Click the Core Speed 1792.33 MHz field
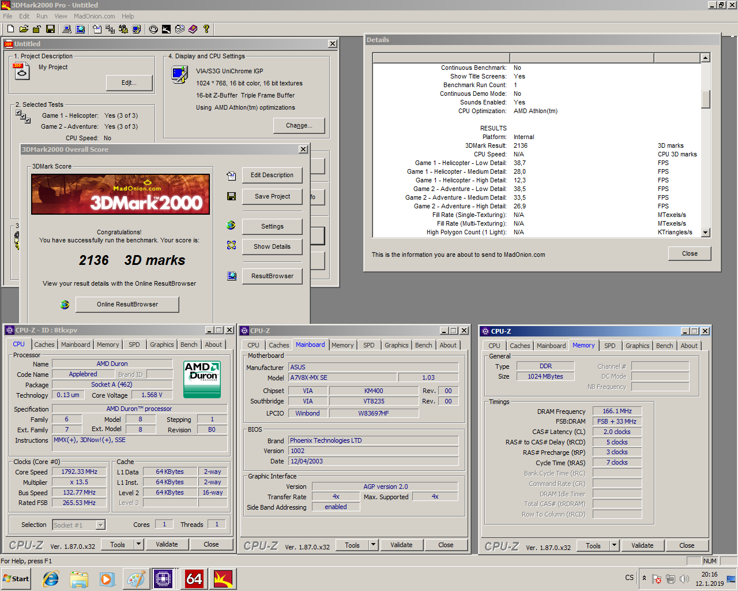Image resolution: width=738 pixels, height=591 pixels. coord(80,472)
